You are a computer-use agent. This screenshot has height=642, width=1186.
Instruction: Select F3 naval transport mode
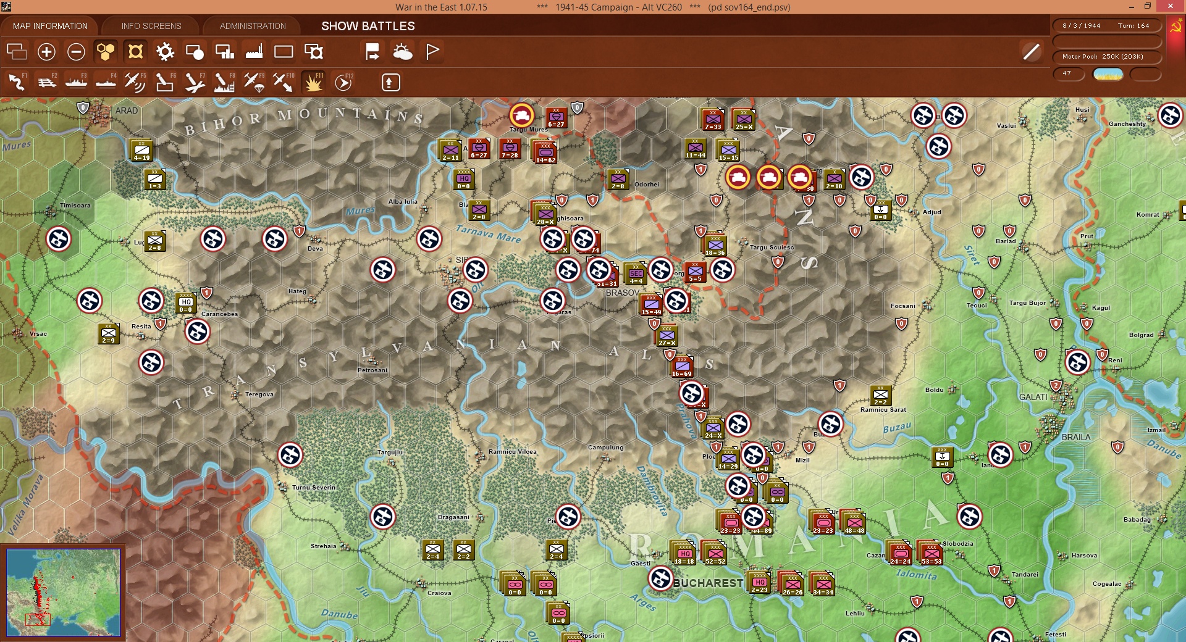[77, 82]
